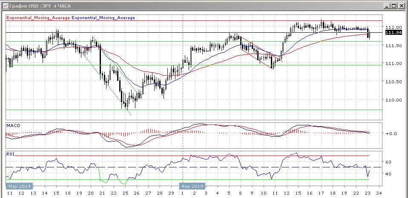Image resolution: width=408 pixels, height=198 pixels.
Task: Click the current price tag 111.84
Action: pyautogui.click(x=393, y=32)
